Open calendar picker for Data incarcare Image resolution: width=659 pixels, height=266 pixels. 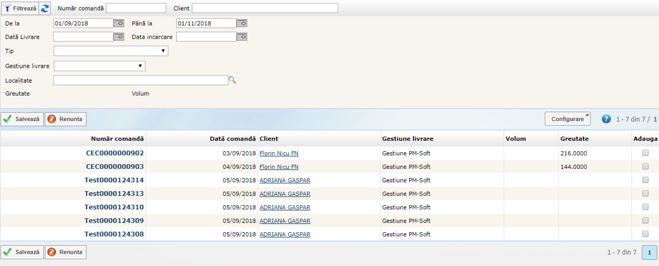[x=242, y=37]
